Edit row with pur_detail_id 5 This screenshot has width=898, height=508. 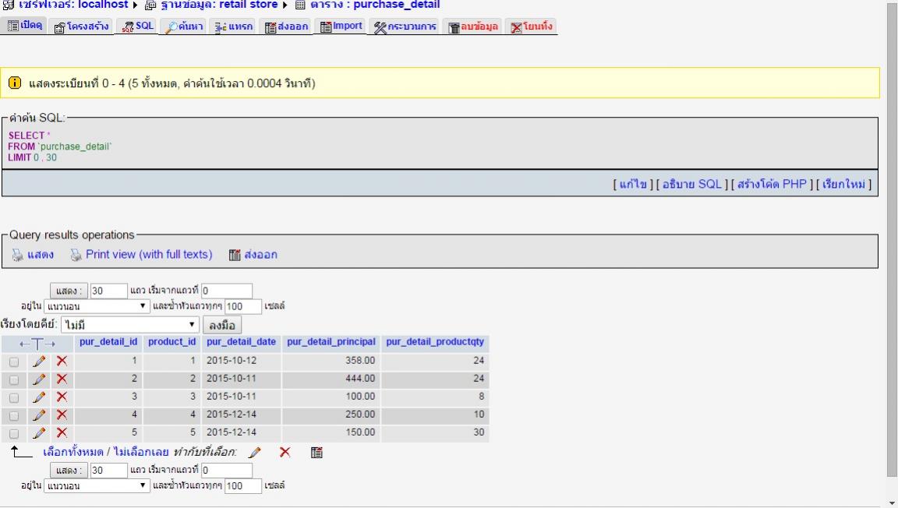pos(39,433)
